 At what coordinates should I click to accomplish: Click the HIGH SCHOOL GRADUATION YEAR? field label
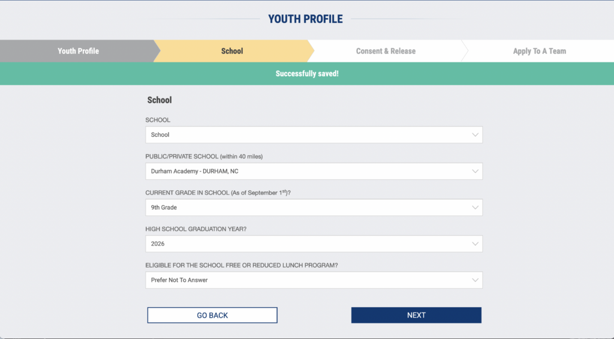coord(196,229)
